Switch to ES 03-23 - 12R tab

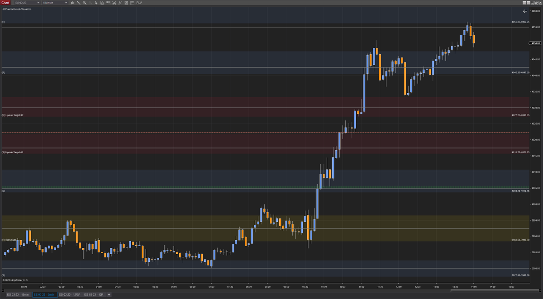point(94,294)
